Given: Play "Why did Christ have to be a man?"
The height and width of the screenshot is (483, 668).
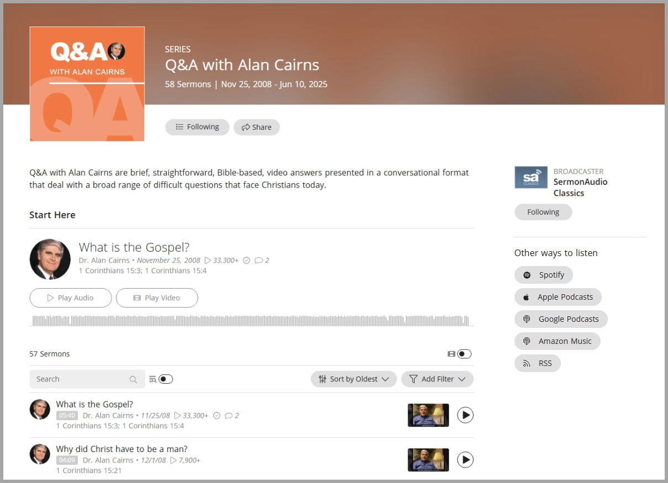Looking at the screenshot, I should tap(465, 459).
